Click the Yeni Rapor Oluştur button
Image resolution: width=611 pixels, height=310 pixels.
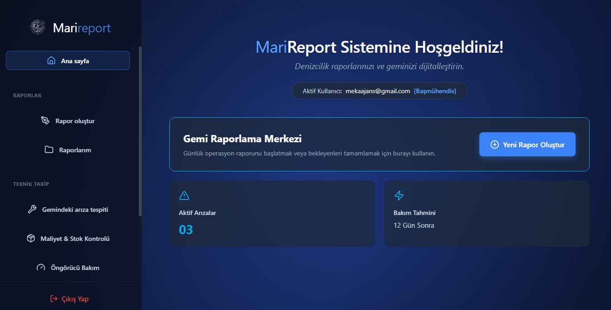[x=527, y=145]
